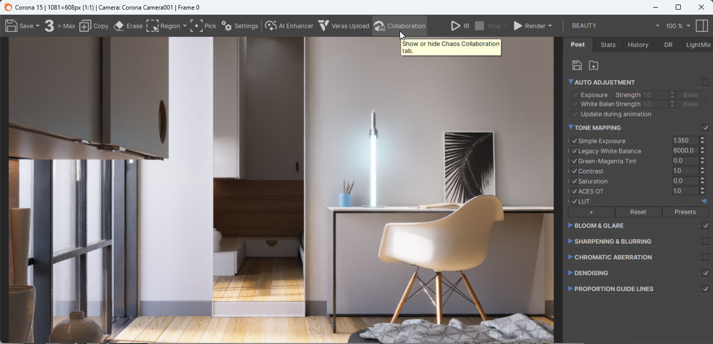This screenshot has height=344, width=713.
Task: Disable the TONE MAPPING checkbox
Action: click(705, 128)
